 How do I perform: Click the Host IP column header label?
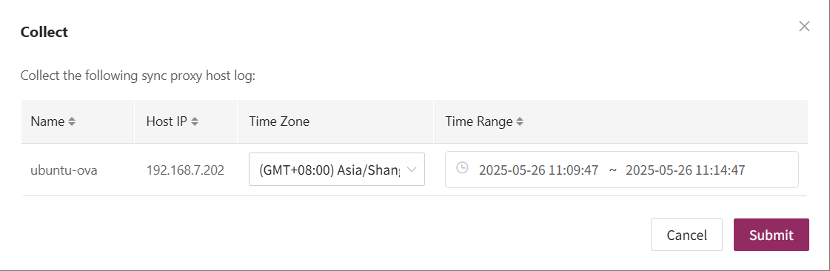167,121
